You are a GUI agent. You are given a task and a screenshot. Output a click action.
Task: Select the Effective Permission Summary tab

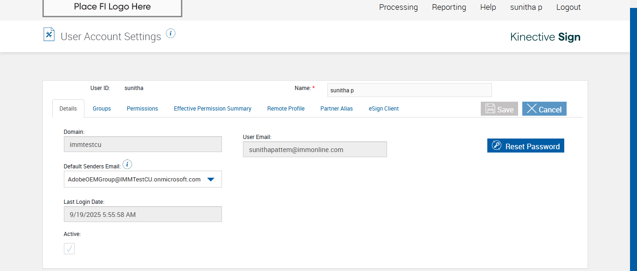(x=213, y=109)
